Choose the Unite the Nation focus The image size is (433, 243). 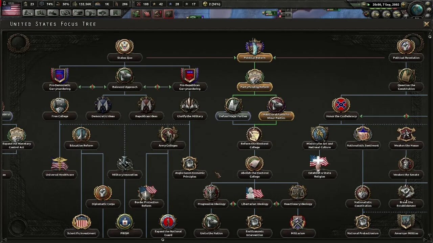211,233
